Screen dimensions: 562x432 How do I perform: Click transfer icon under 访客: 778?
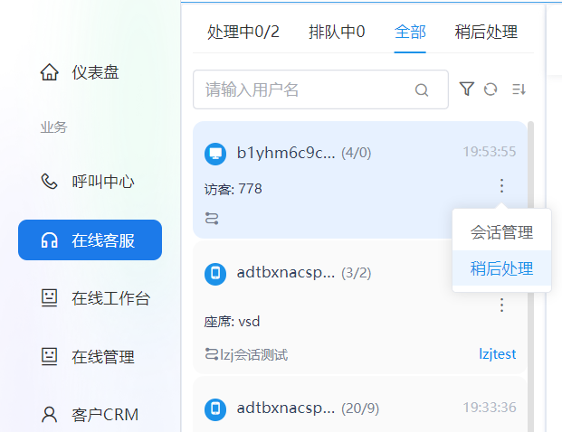pos(212,218)
